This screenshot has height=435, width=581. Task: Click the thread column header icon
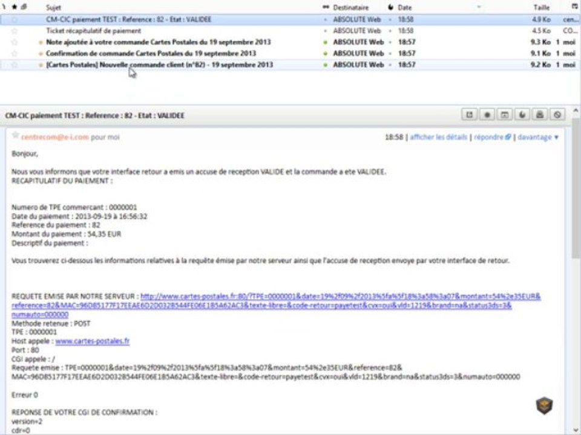coord(4,7)
